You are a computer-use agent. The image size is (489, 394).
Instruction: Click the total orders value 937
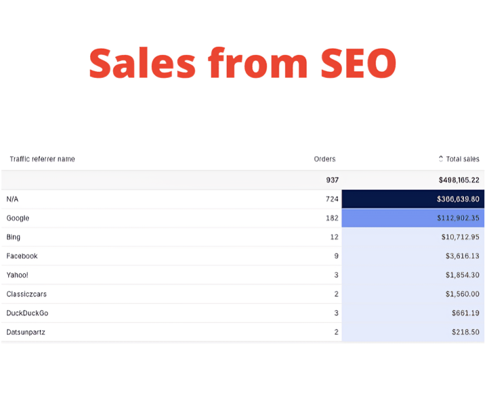point(332,180)
